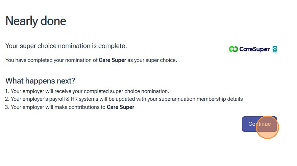Click the "3." list number marker

[x=7, y=107]
